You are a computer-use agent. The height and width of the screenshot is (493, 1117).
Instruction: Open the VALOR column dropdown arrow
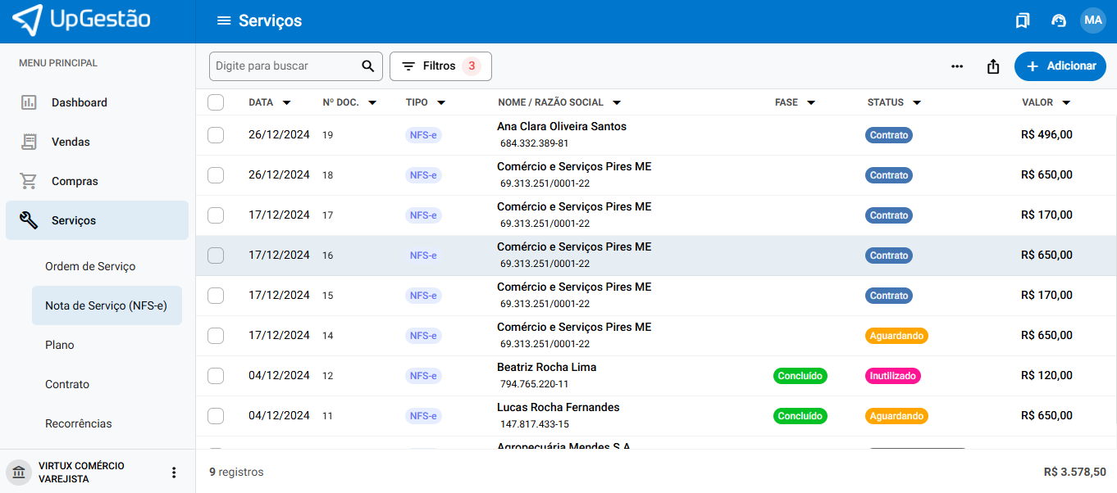1066,103
